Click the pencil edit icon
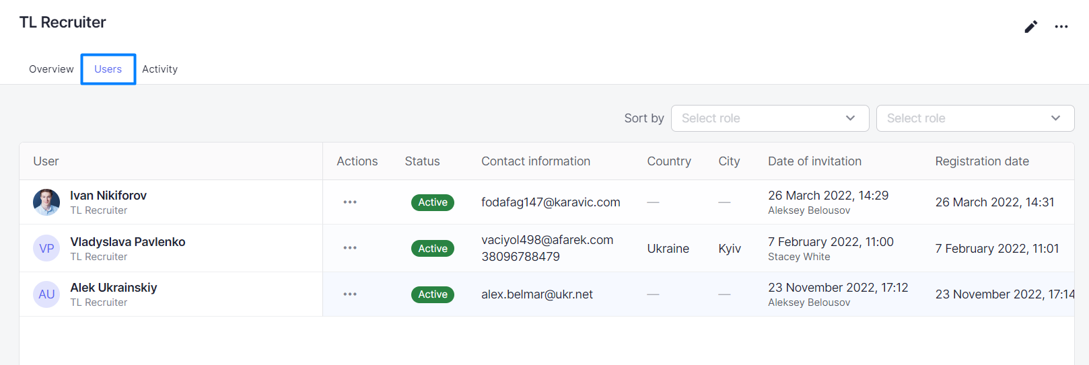The image size is (1089, 365). [x=1030, y=27]
